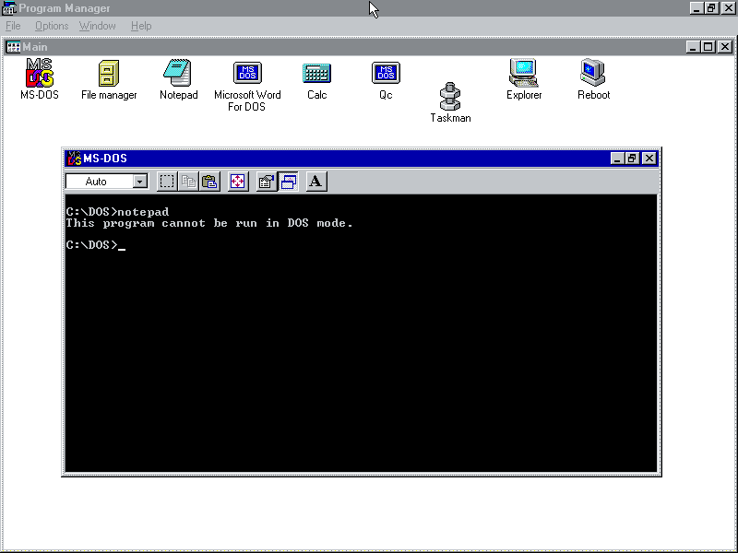Open font settings with the A icon

point(315,181)
